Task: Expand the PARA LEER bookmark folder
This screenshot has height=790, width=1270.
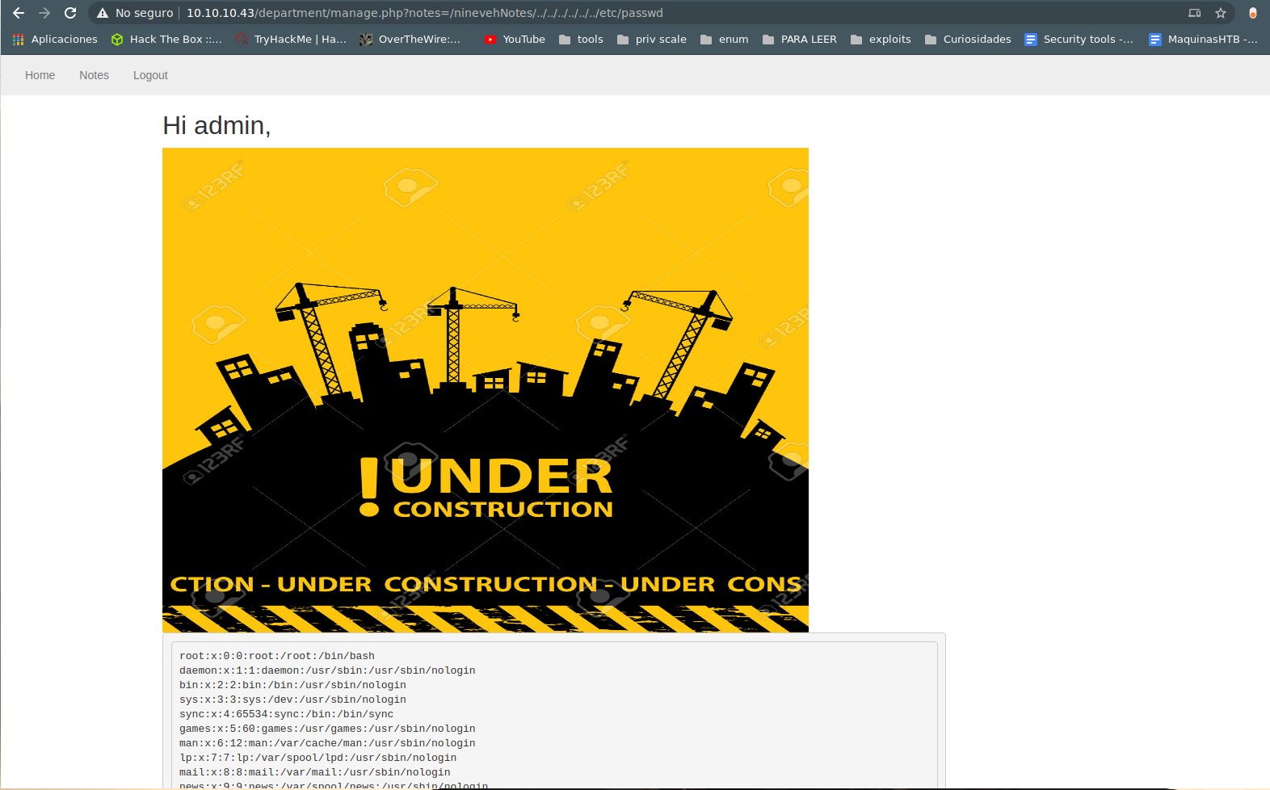Action: 799,39
